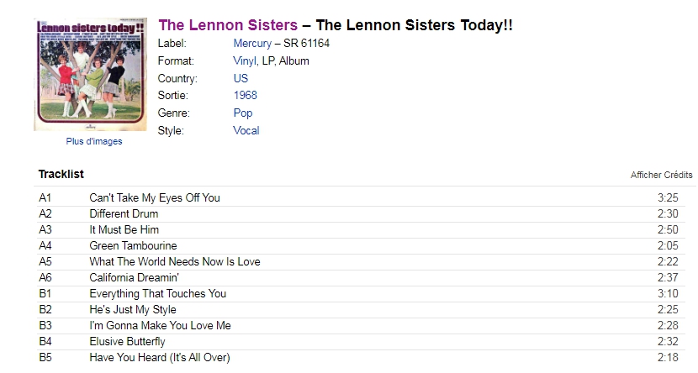Select the Pop genre link
698x373 pixels.
click(x=243, y=113)
